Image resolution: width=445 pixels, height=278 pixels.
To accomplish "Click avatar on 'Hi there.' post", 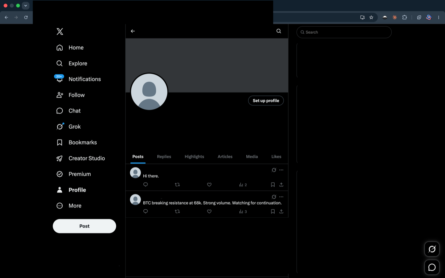I will tap(135, 173).
